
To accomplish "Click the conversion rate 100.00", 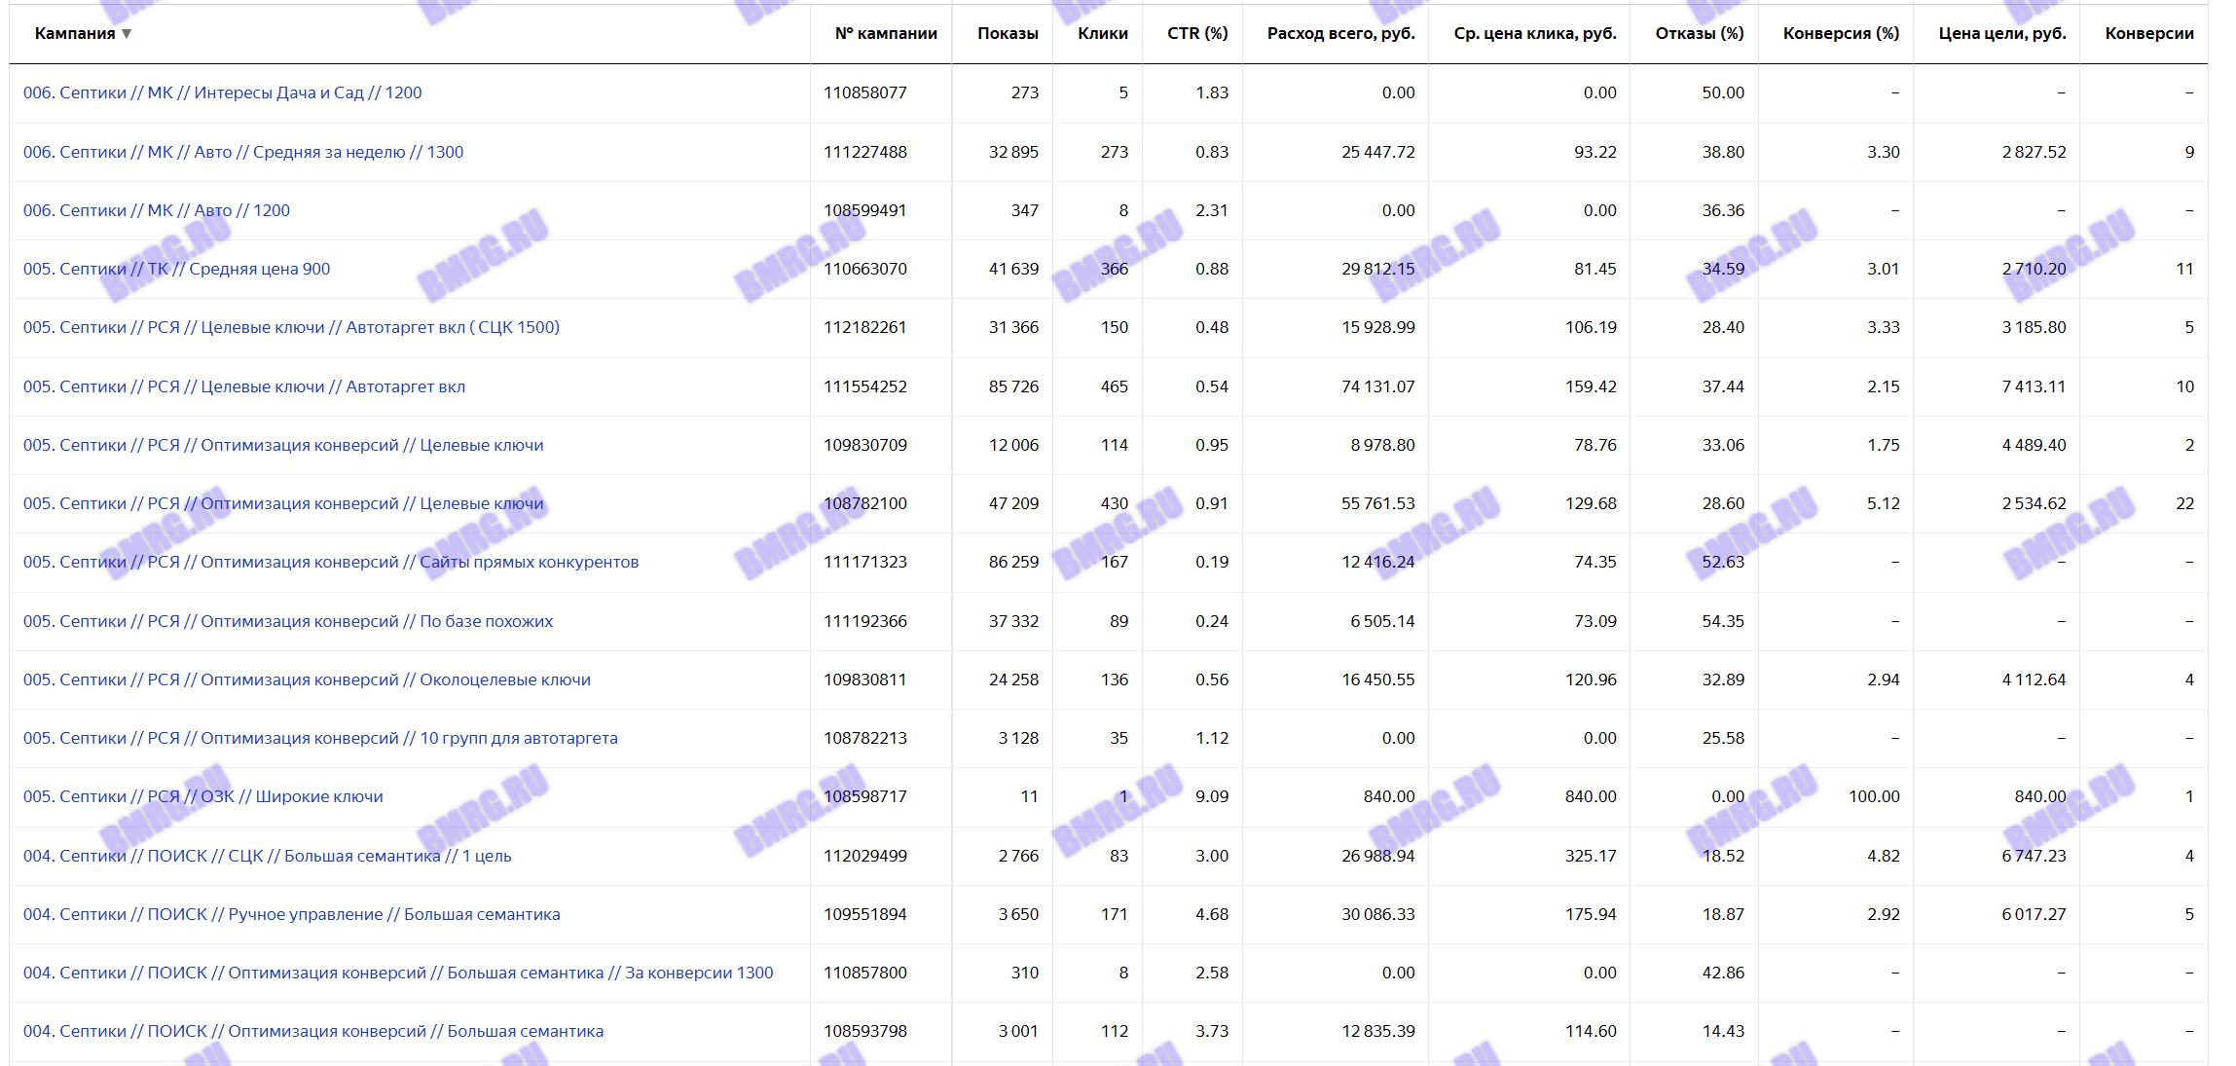I will click(1874, 796).
